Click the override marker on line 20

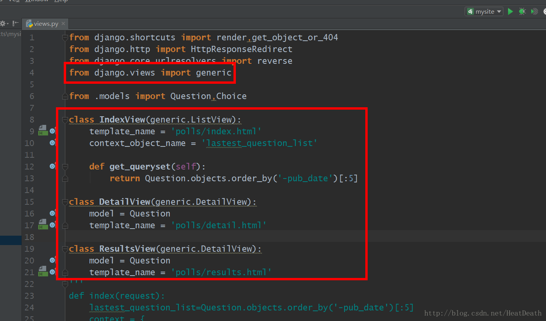click(52, 260)
